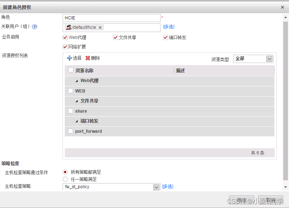Image resolution: width=289 pixels, height=208 pixels.
Task: Click the vertical scrollbar thumb
Action: coord(285,101)
